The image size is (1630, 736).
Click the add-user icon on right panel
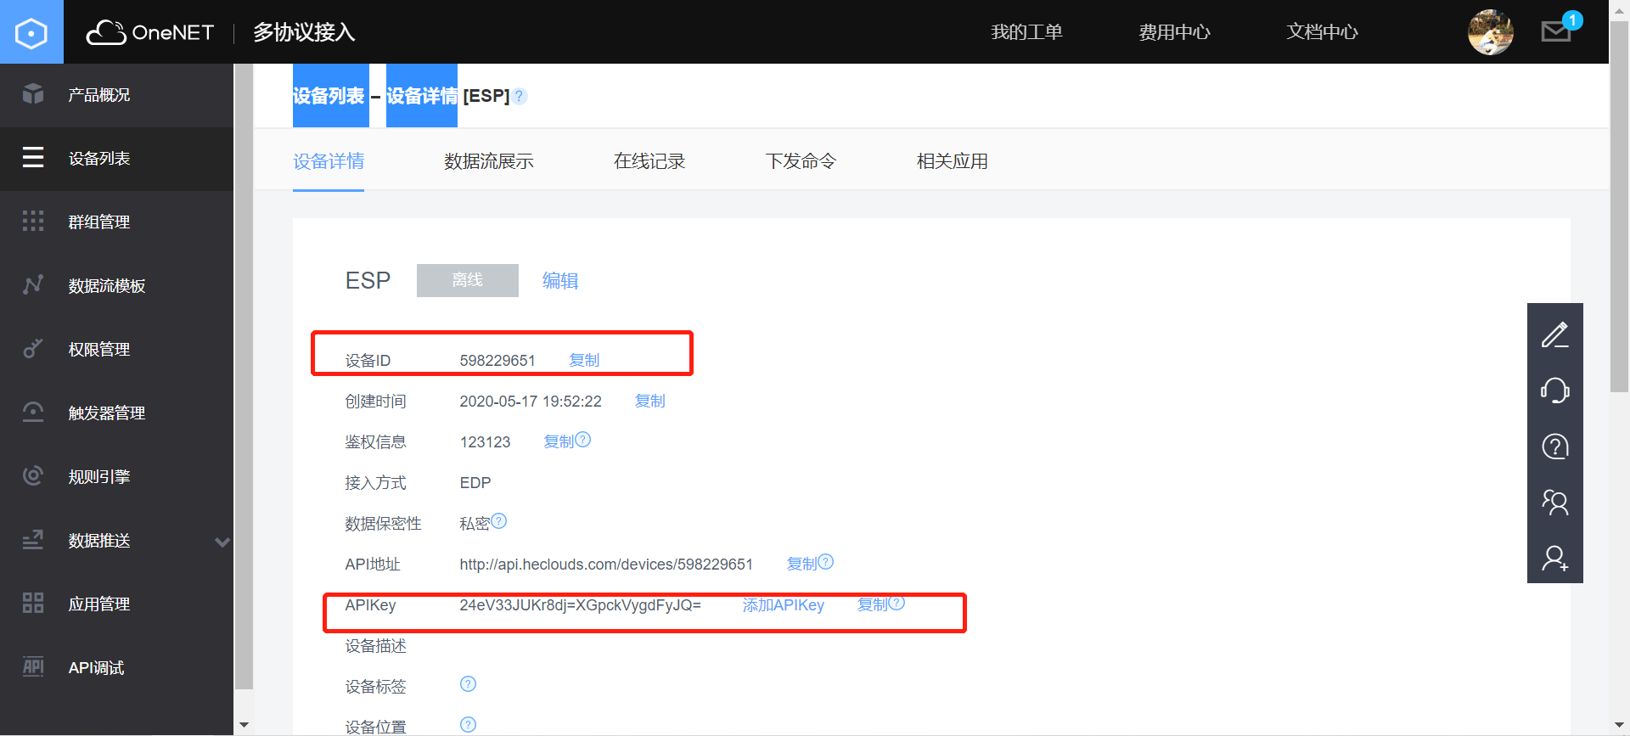click(1555, 559)
